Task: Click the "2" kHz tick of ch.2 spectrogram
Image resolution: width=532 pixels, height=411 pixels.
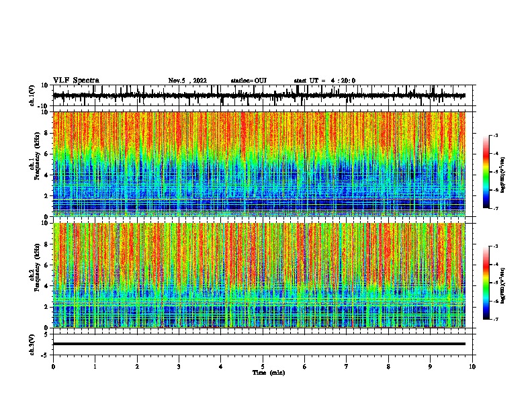Action: (46, 307)
